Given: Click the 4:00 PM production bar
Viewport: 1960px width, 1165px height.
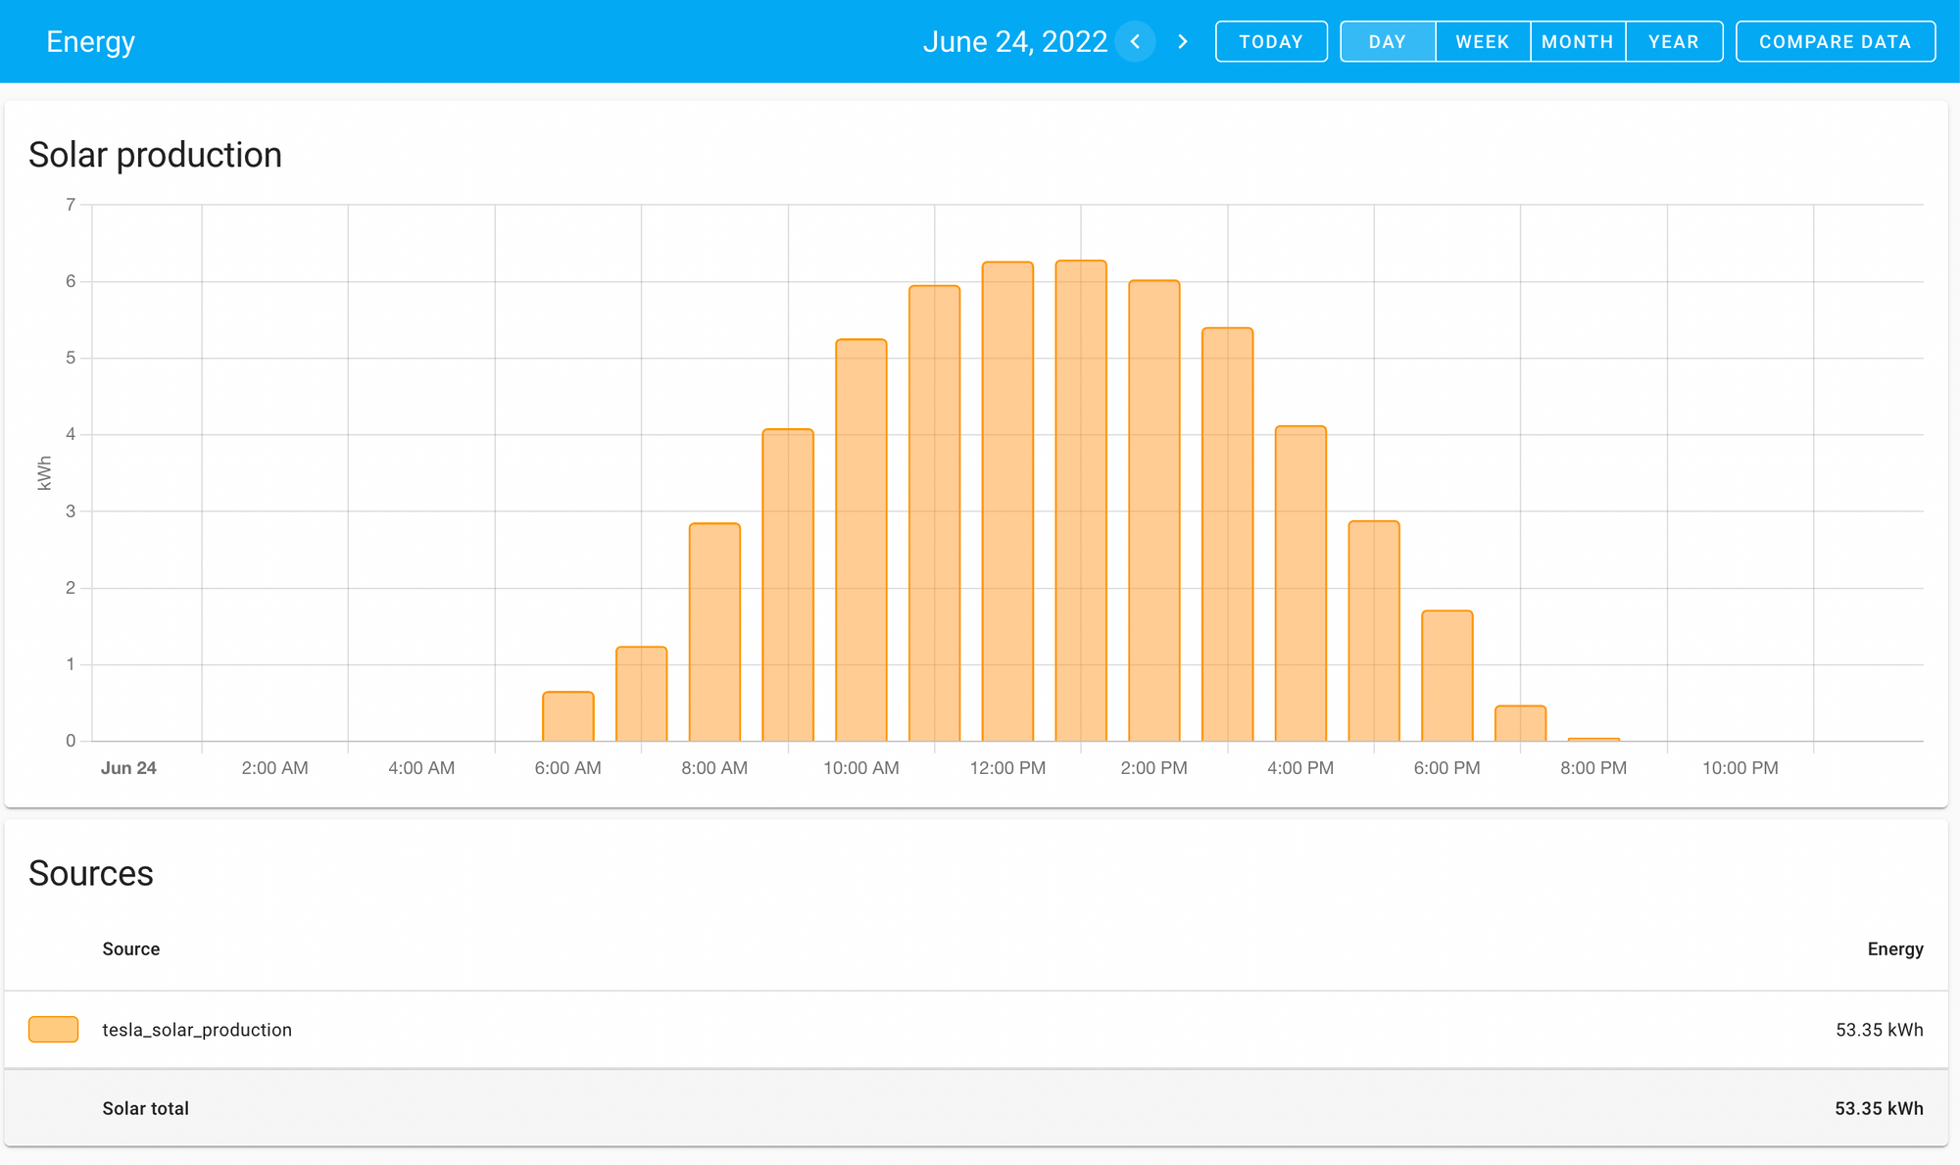Looking at the screenshot, I should (x=1300, y=583).
